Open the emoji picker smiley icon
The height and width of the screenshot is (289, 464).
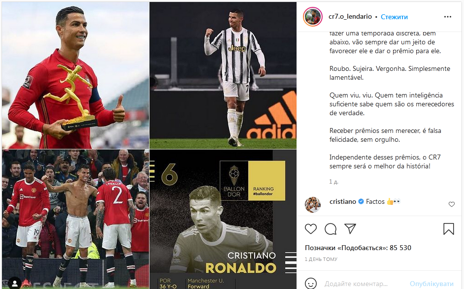click(311, 284)
